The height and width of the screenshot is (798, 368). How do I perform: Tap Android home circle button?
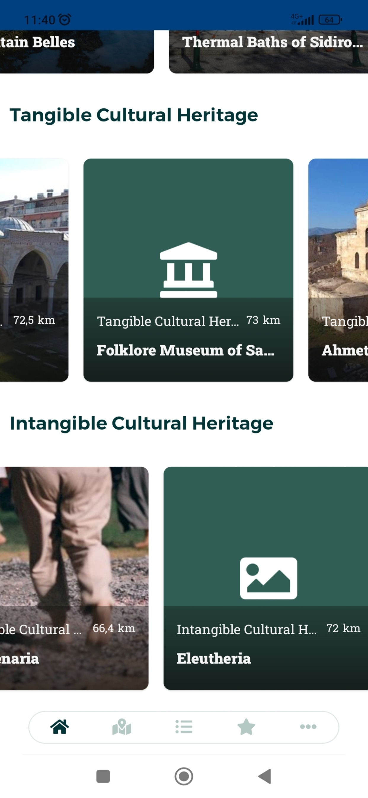(184, 776)
